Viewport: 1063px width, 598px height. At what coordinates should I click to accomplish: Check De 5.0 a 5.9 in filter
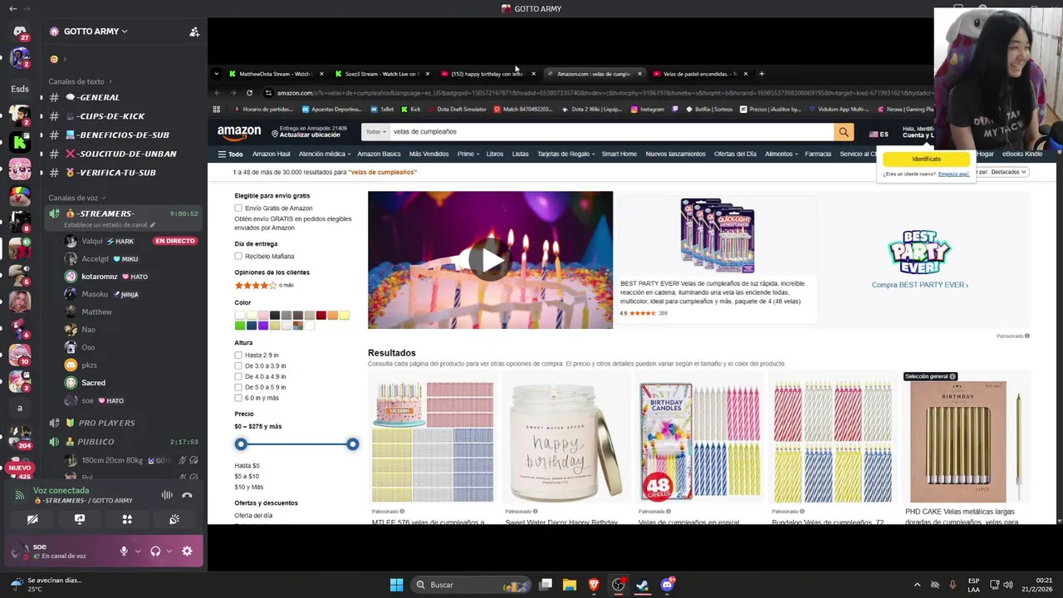tap(238, 388)
